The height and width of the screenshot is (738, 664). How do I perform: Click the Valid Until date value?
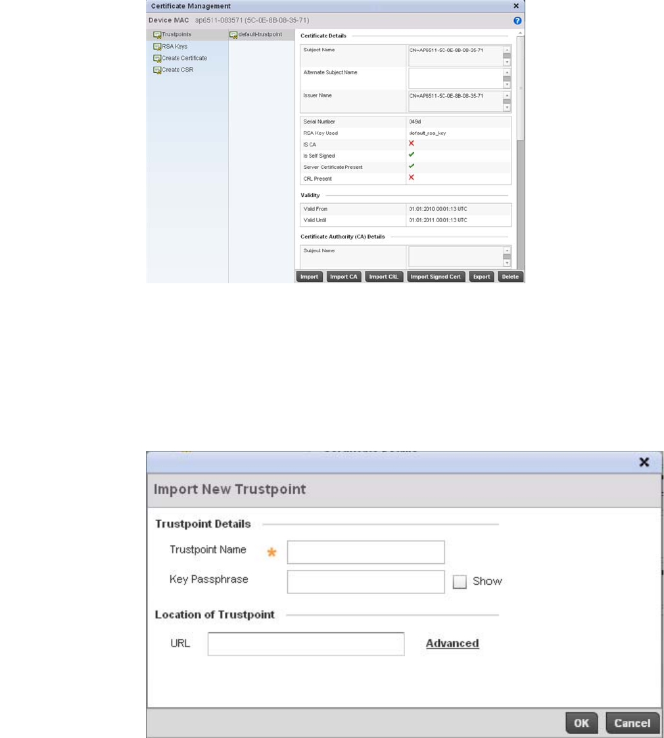coord(438,220)
